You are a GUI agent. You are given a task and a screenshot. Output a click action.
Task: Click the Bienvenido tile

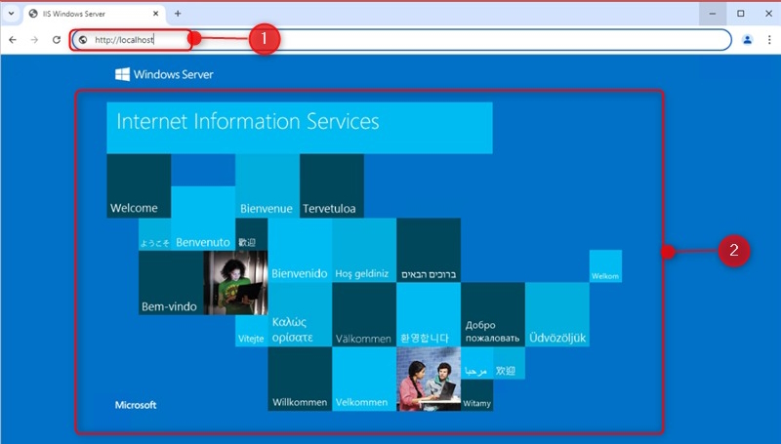point(300,250)
